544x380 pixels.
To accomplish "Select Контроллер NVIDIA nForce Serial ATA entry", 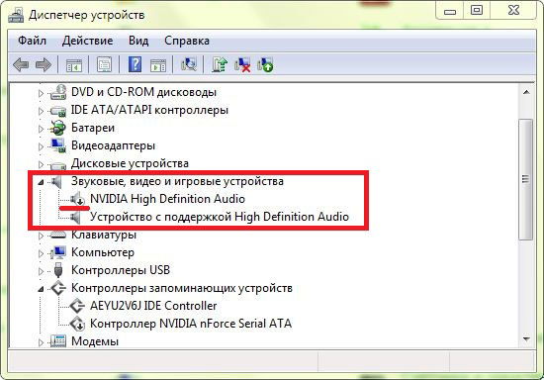I will (191, 324).
